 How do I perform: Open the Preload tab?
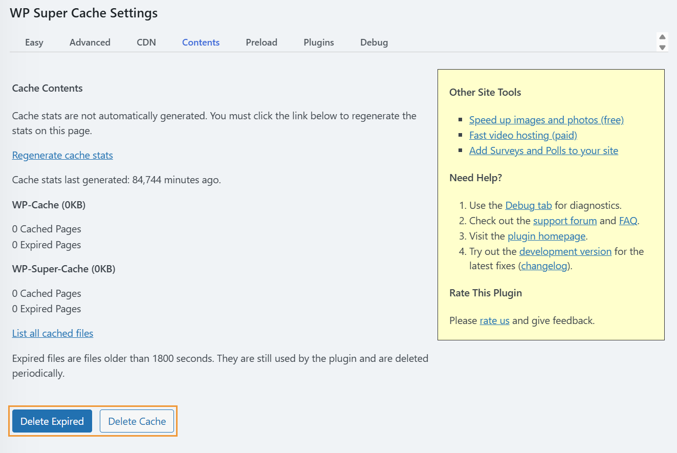pyautogui.click(x=261, y=42)
